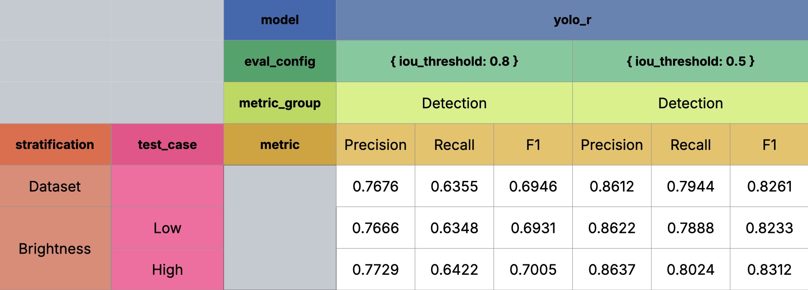Select the yolo_r model header
The width and height of the screenshot is (808, 290).
click(x=572, y=20)
